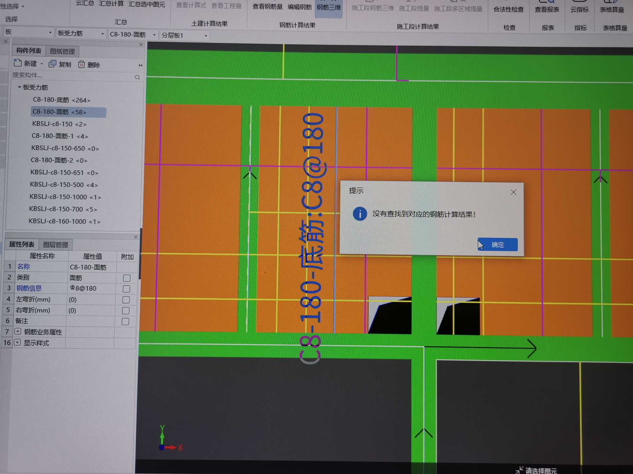The height and width of the screenshot is (474, 633).
Task: Click the blue info icon in dialog
Action: pyautogui.click(x=360, y=214)
